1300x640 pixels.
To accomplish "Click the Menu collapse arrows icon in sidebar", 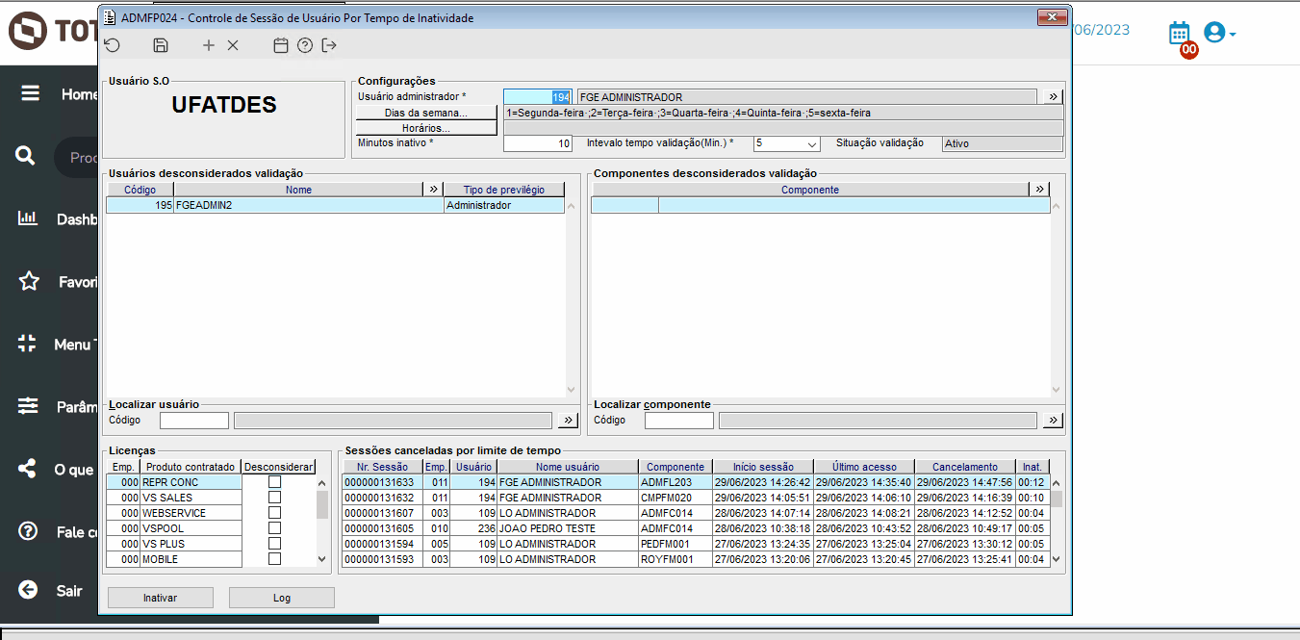I will click(x=27, y=344).
